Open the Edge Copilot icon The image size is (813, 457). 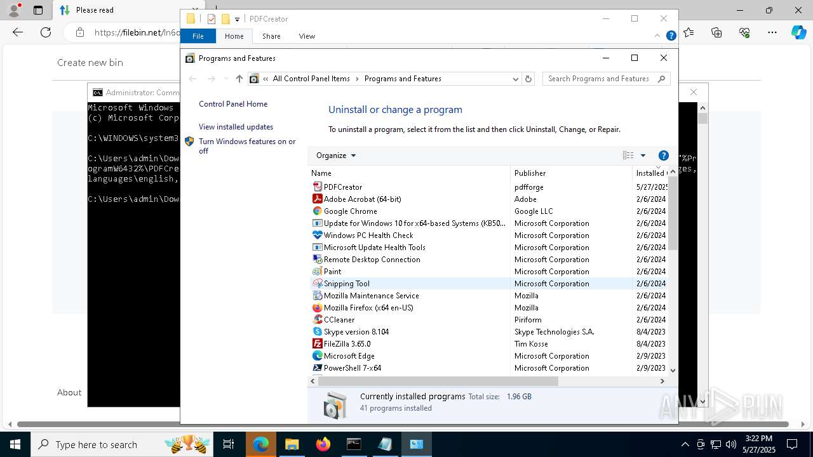click(798, 32)
